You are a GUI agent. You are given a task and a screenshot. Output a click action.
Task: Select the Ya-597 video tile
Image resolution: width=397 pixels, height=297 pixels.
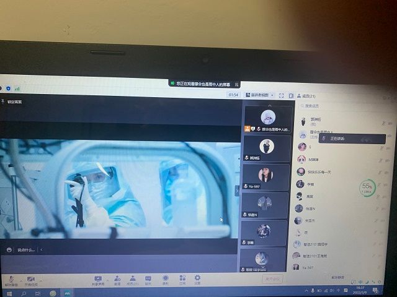tap(266, 177)
